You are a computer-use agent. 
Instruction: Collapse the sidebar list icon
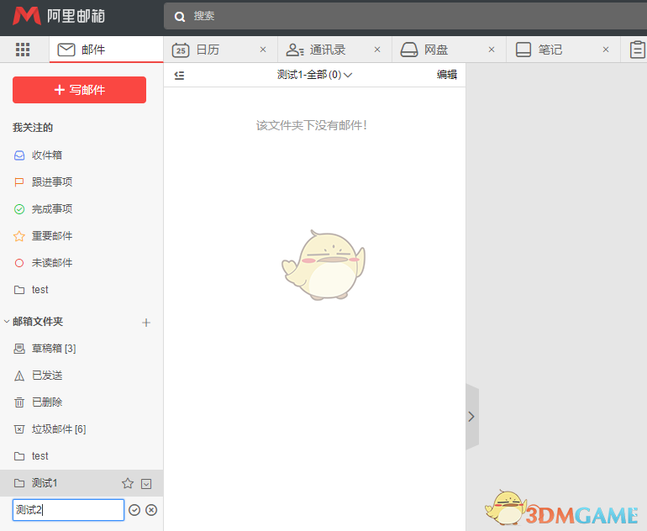click(179, 75)
